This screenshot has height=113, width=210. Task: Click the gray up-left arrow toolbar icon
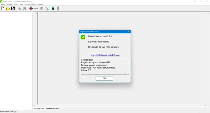click(x=25, y=8)
